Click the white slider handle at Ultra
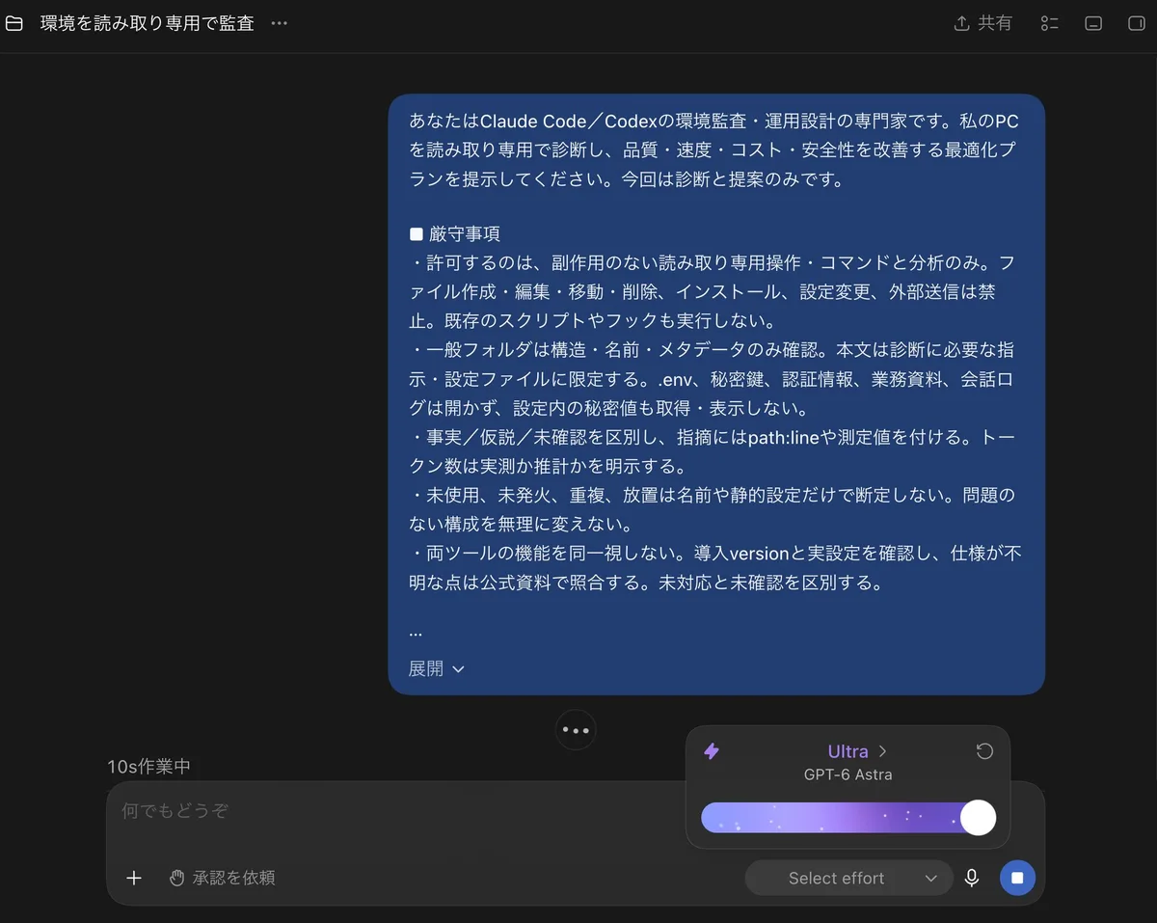This screenshot has width=1157, height=923. pos(978,818)
